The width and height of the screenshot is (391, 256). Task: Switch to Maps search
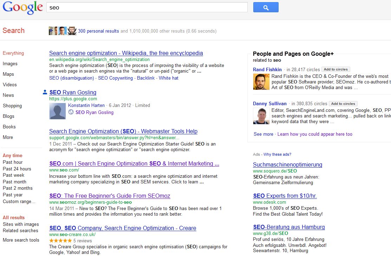pyautogui.click(x=8, y=74)
